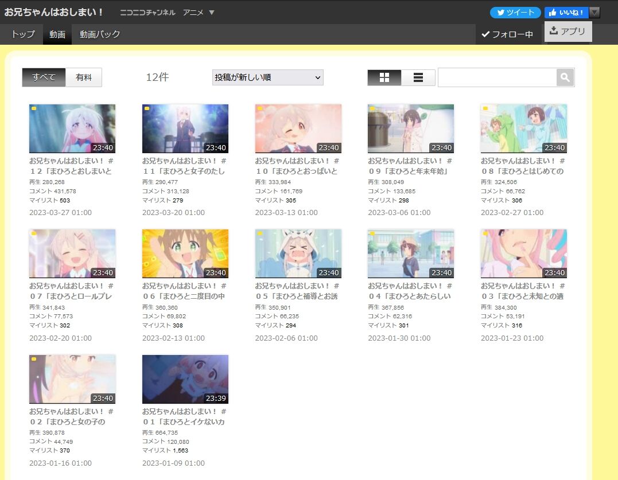Open episode #09 thumbnail

point(411,128)
